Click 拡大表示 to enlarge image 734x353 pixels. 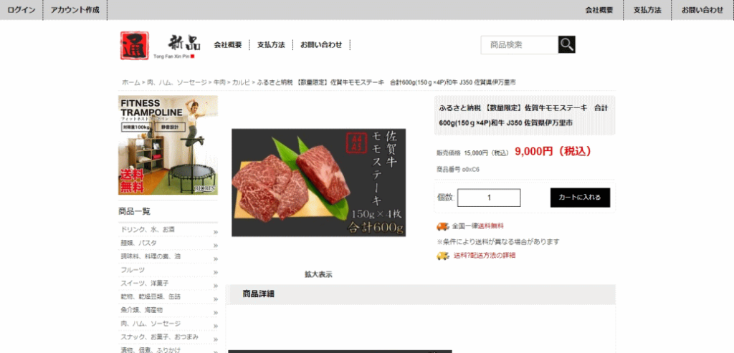(318, 275)
